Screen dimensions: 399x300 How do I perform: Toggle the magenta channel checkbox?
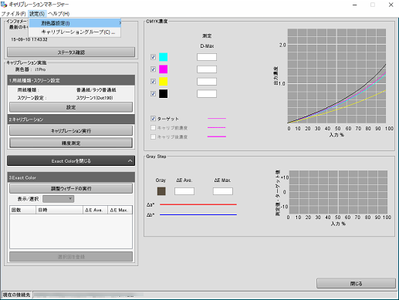pyautogui.click(x=153, y=69)
